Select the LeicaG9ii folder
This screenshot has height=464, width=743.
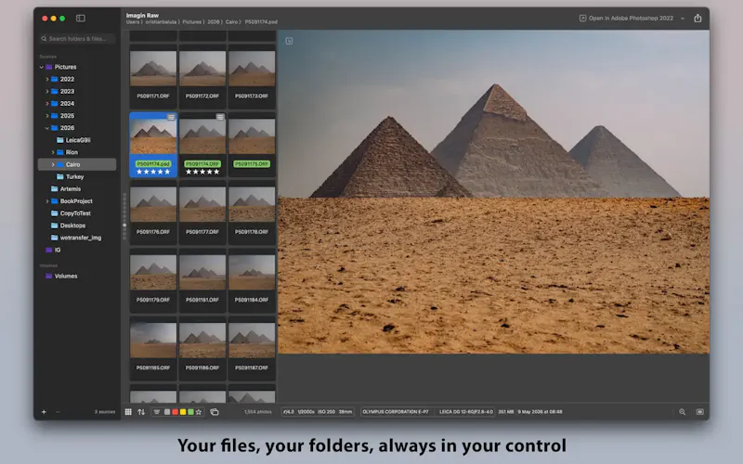click(77, 140)
